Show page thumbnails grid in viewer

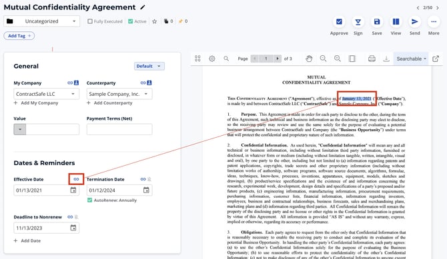pos(197,59)
